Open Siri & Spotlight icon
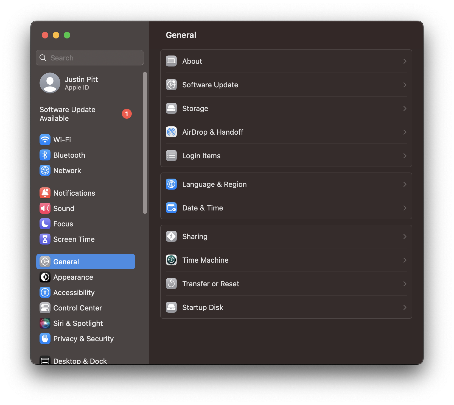Viewport: 454px width, 405px height. [45, 323]
